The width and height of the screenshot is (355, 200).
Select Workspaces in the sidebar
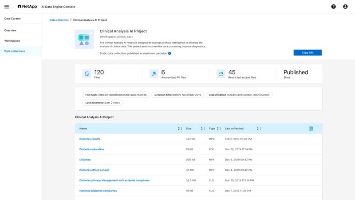12,40
